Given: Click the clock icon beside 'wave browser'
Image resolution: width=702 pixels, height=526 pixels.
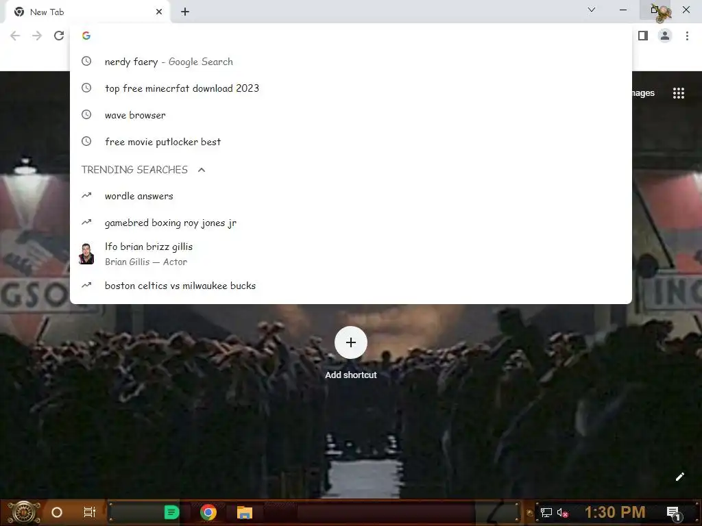Looking at the screenshot, I should (86, 115).
